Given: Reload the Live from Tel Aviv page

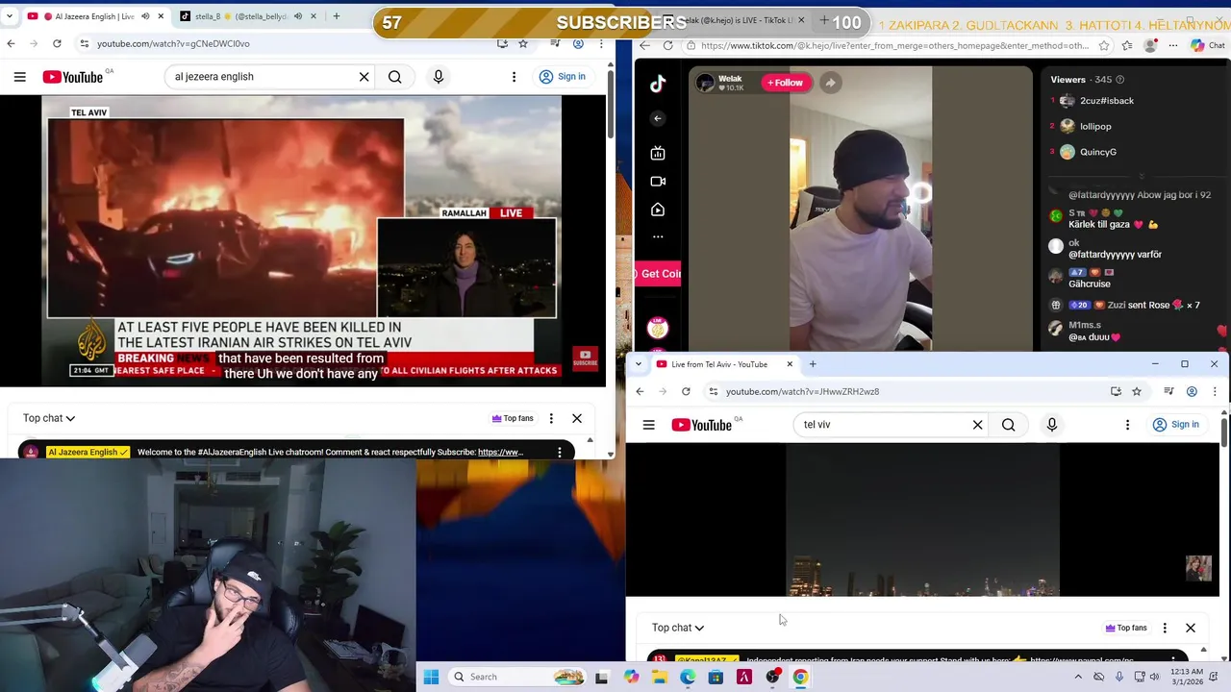Looking at the screenshot, I should click(x=686, y=391).
